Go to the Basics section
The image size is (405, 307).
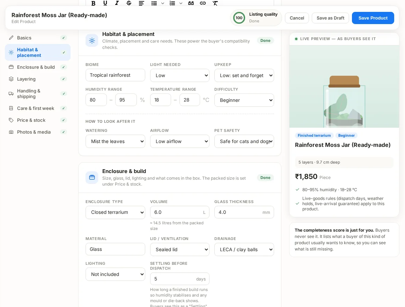(38, 38)
